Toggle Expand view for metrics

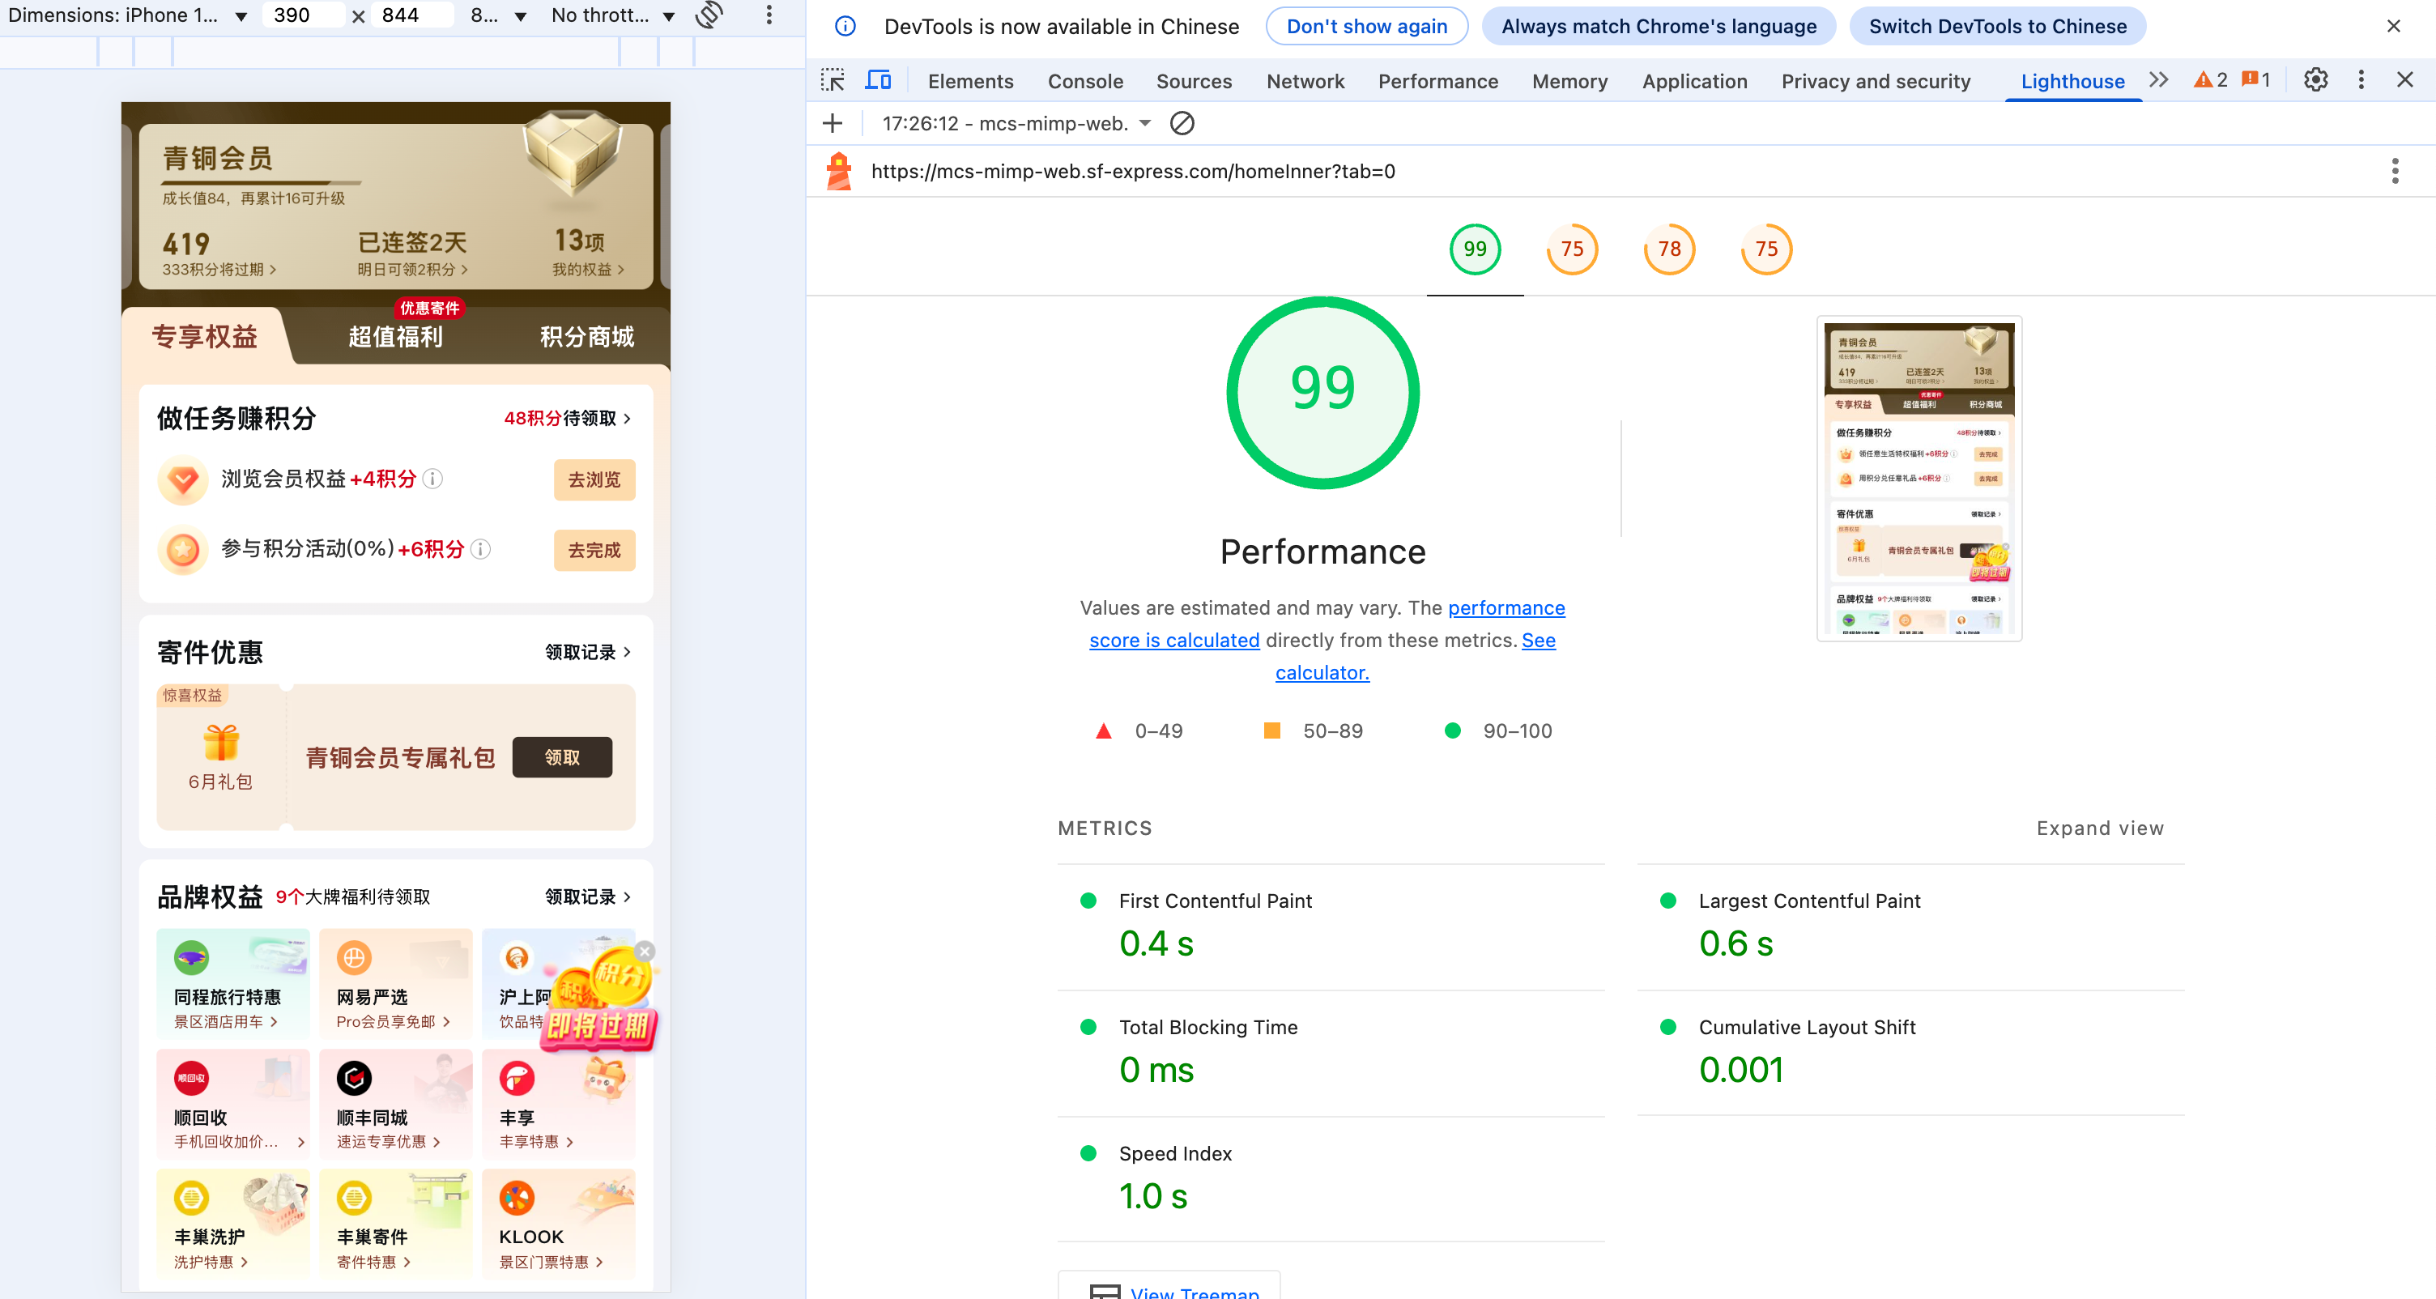pyautogui.click(x=2099, y=828)
